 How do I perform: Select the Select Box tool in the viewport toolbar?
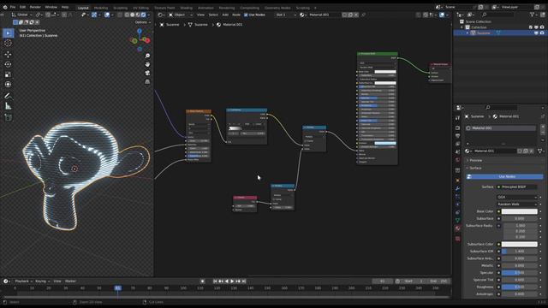tap(8, 33)
